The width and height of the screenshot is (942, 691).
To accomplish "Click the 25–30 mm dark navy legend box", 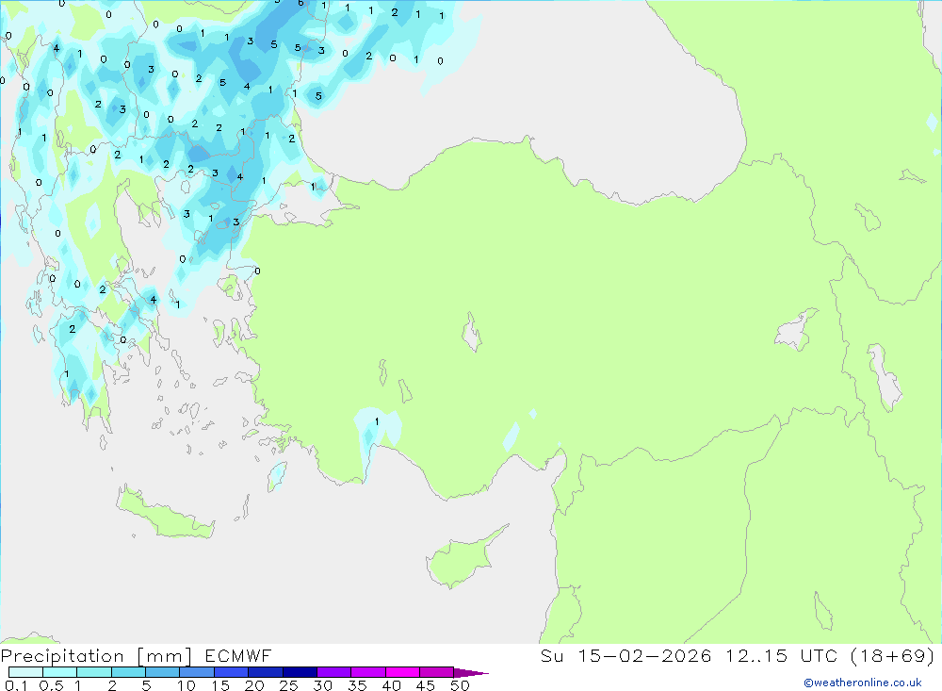I will pyautogui.click(x=300, y=672).
